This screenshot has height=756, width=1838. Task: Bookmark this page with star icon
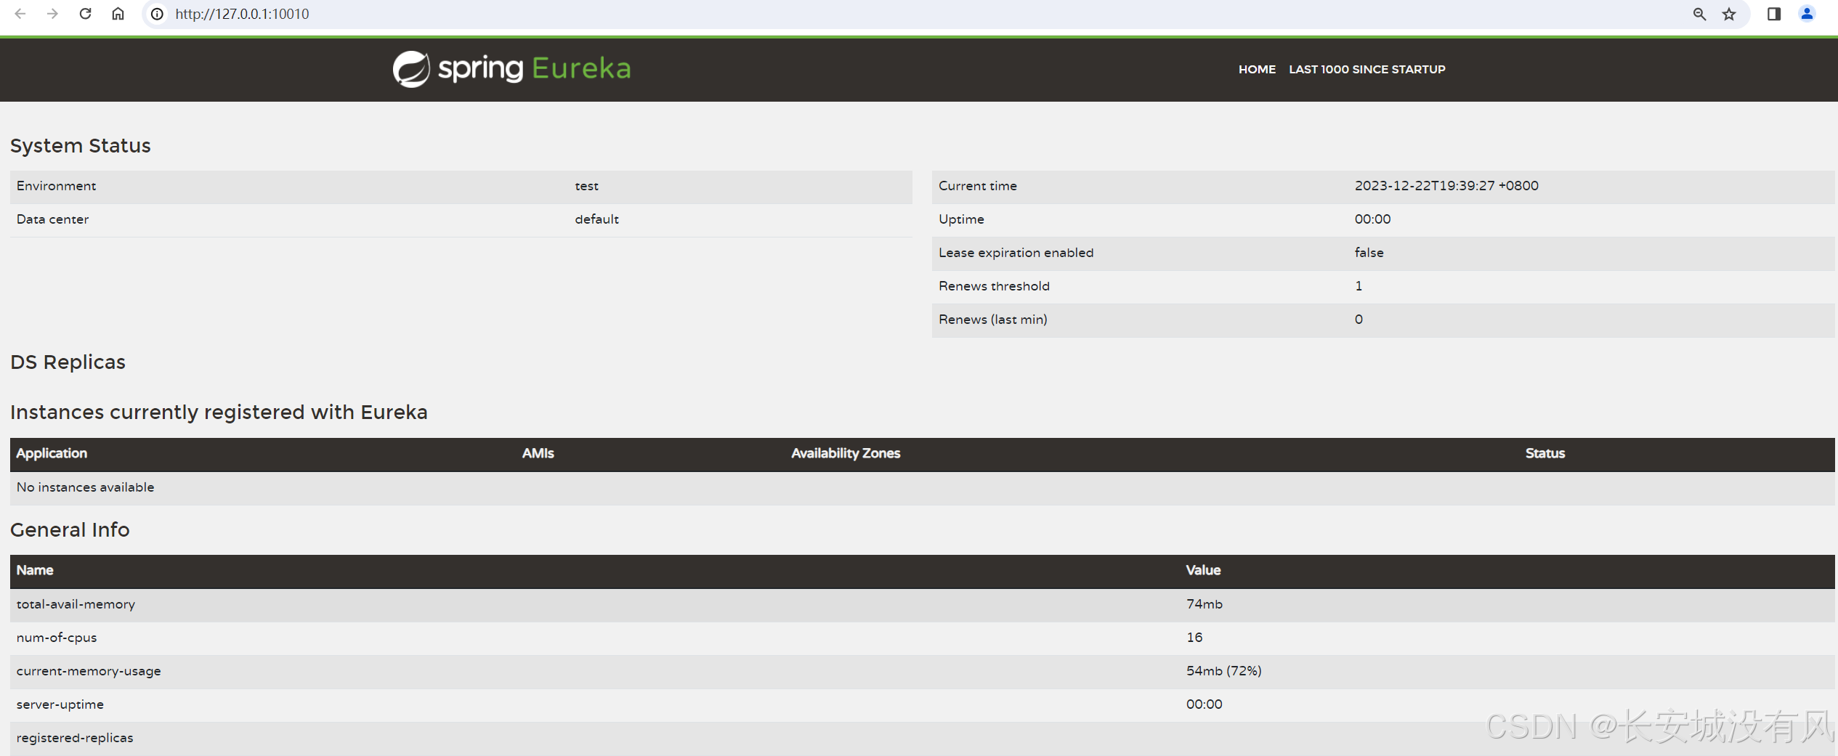tap(1729, 14)
